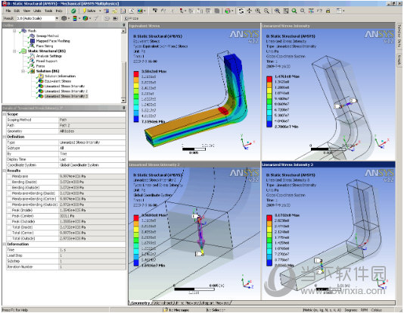This screenshot has width=404, height=313.
Task: Click the Subtype value field All
Action: tap(92, 148)
